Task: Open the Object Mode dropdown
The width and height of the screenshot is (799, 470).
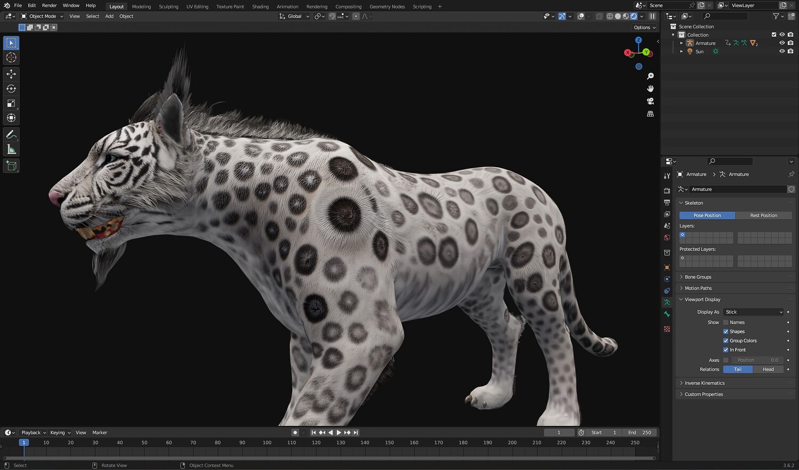Action: pyautogui.click(x=42, y=17)
